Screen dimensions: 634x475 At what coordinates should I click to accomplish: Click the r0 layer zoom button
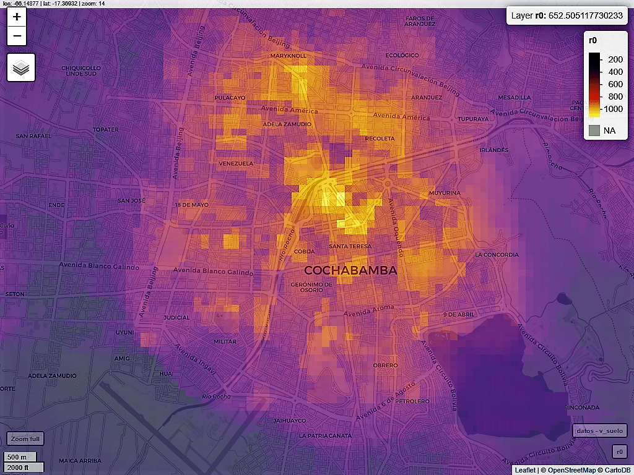click(619, 452)
